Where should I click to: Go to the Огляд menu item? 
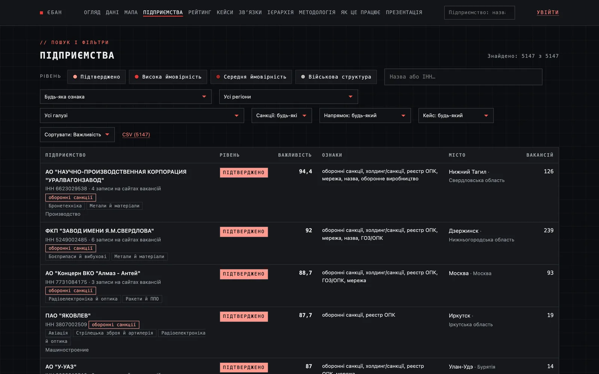point(92,12)
